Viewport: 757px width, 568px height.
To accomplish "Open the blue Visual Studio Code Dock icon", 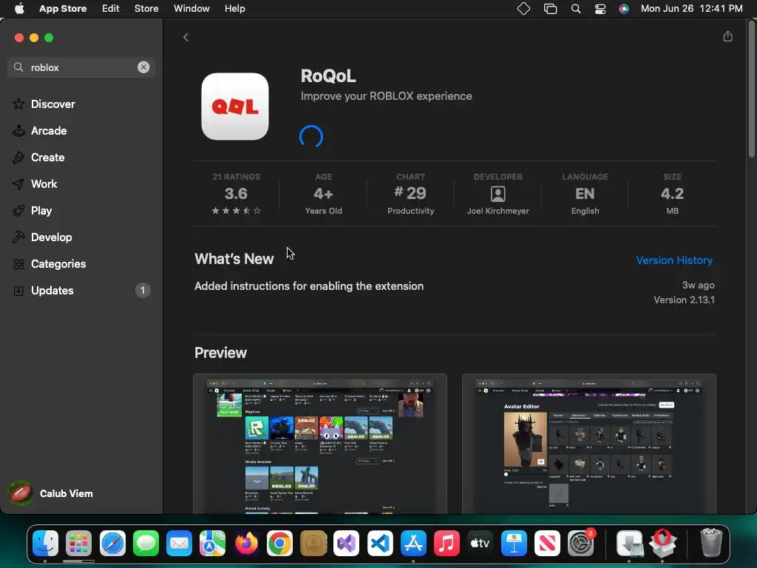I will click(380, 544).
